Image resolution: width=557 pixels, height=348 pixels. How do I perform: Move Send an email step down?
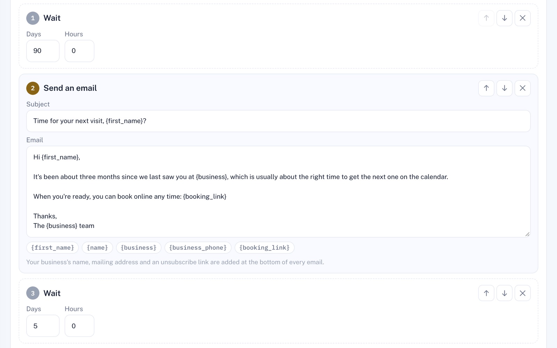[504, 88]
